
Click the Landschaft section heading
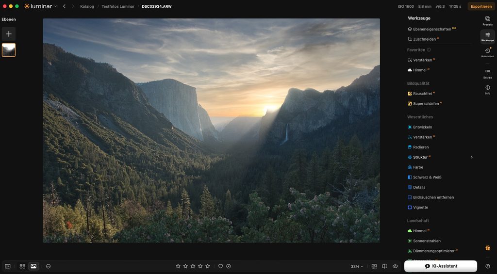[x=418, y=221]
